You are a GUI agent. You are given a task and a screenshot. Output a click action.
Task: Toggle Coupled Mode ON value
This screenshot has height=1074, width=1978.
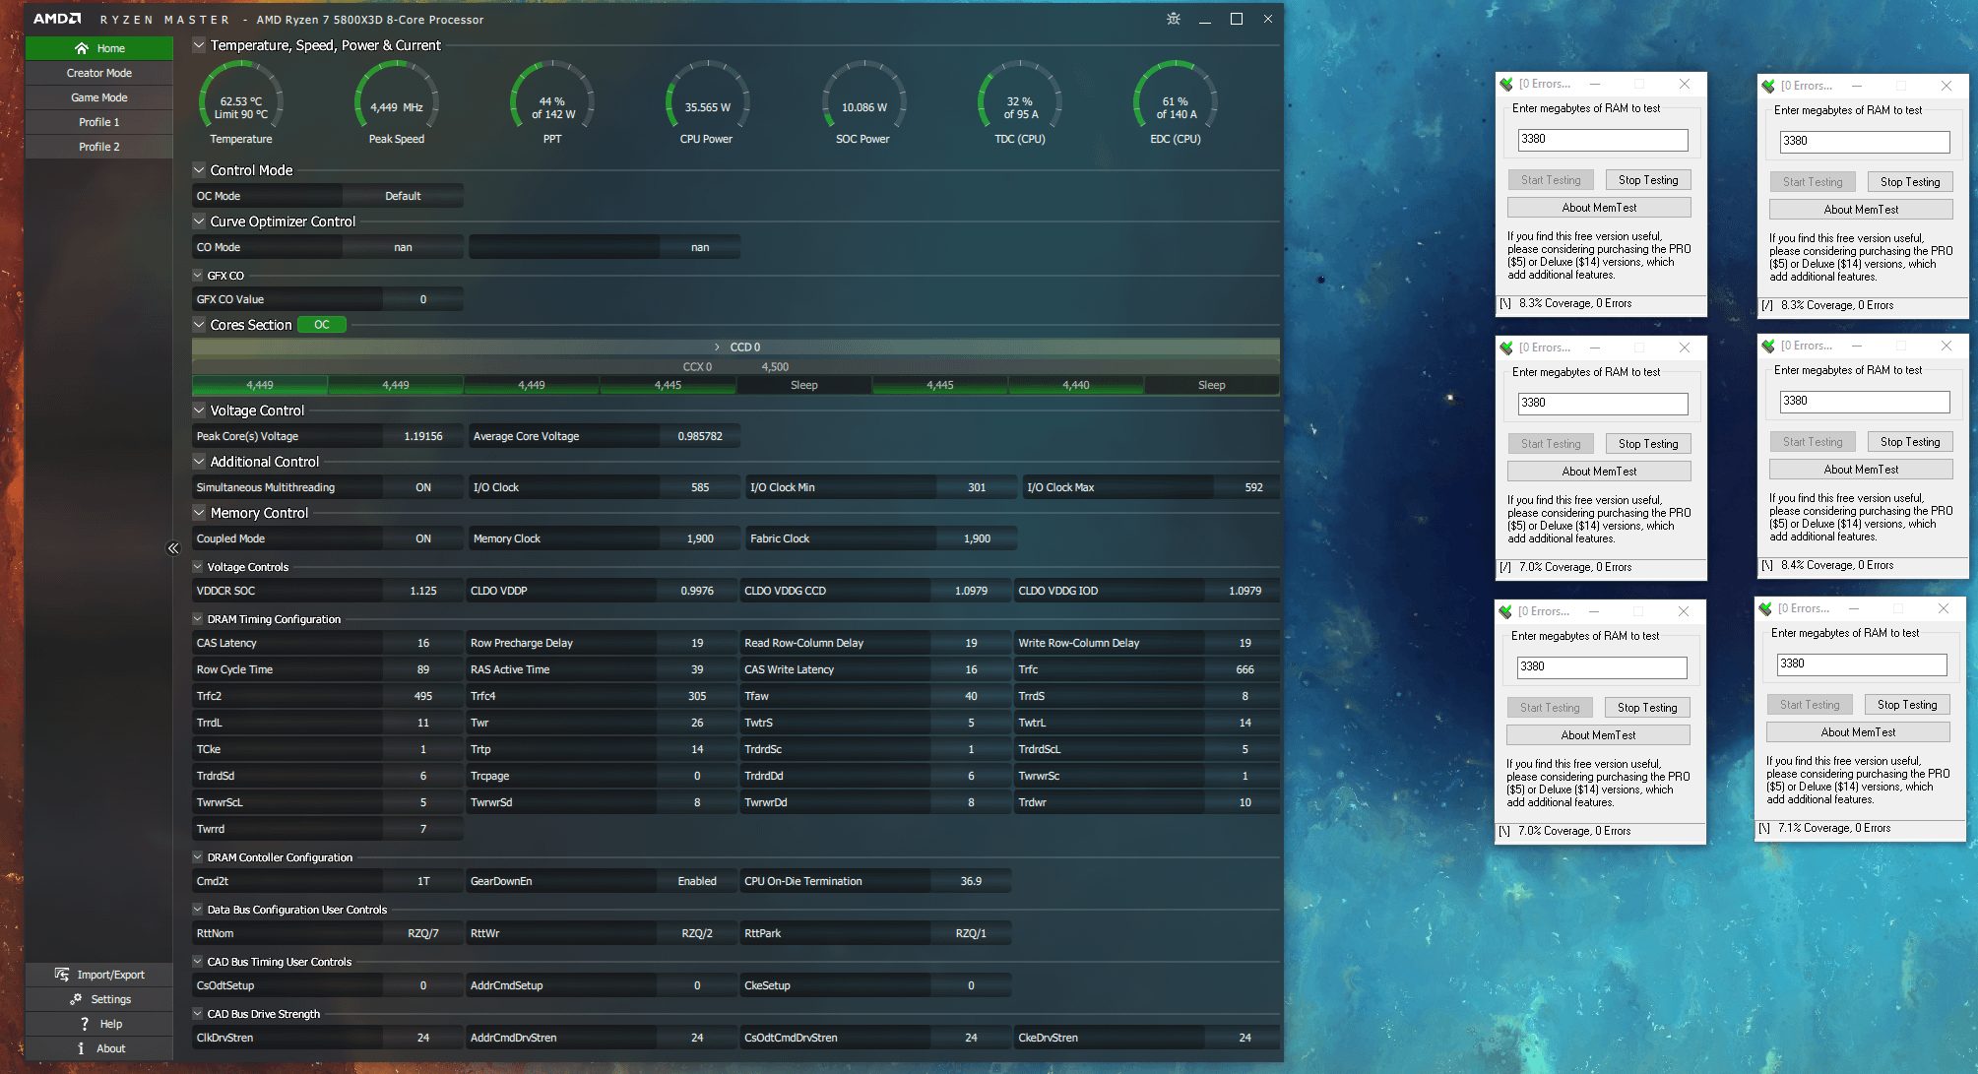point(423,538)
